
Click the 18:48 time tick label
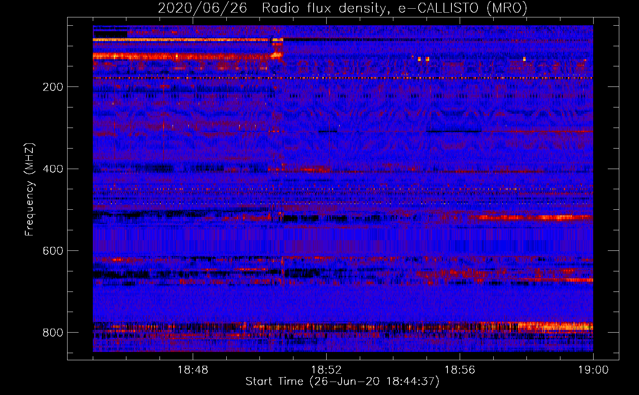pyautogui.click(x=193, y=370)
